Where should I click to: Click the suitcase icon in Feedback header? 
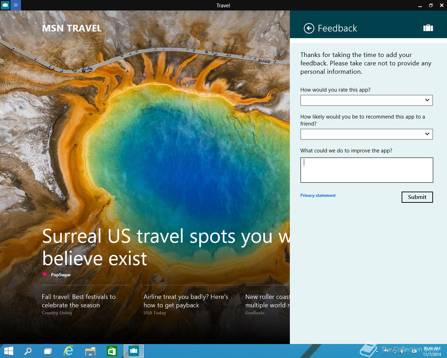tap(428, 28)
